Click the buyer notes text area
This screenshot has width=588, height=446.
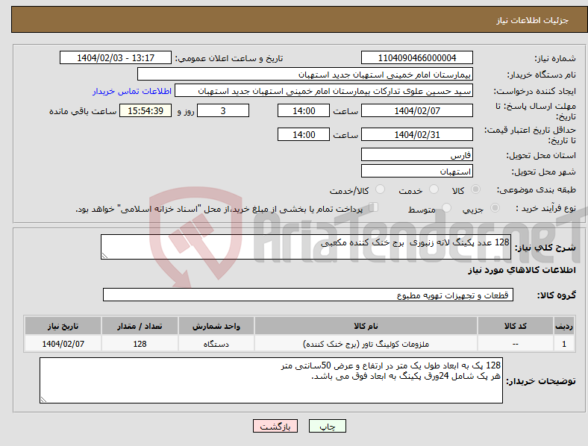(x=271, y=380)
